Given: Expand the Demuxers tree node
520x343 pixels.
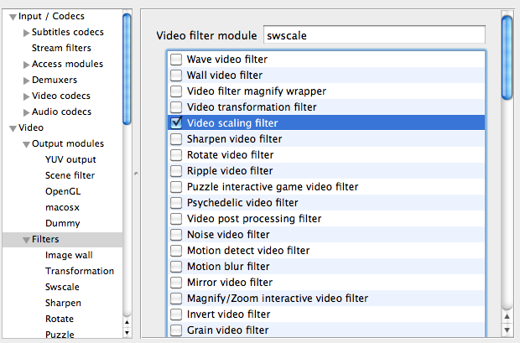Looking at the screenshot, I should tap(27, 81).
